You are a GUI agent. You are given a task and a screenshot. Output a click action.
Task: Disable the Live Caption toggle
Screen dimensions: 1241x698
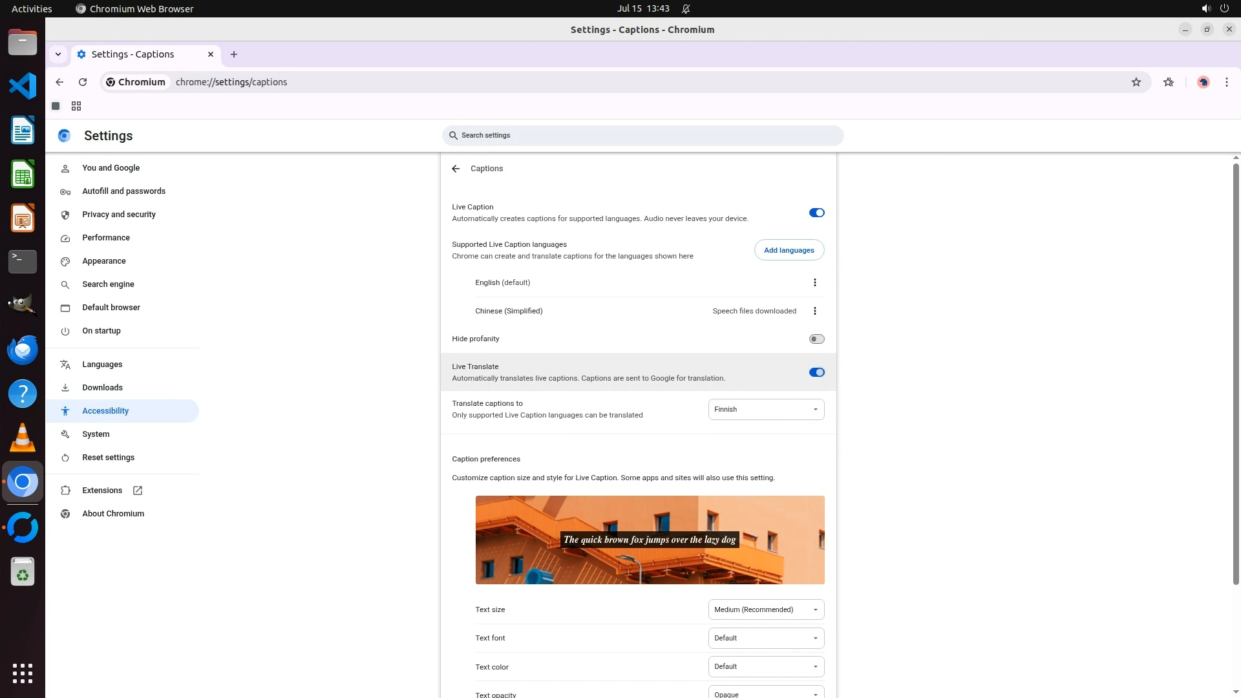pos(816,213)
